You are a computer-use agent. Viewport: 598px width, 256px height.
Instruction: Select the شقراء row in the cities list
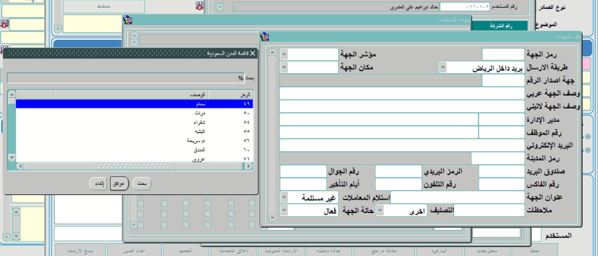134,122
